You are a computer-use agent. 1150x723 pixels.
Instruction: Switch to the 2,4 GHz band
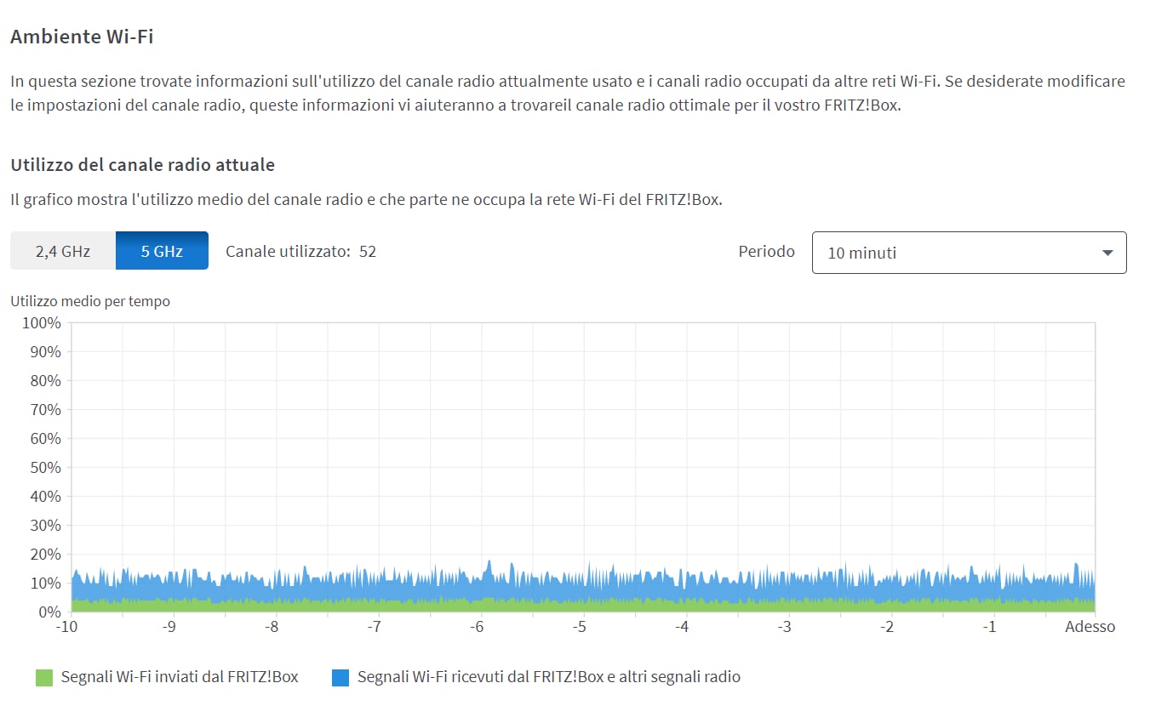point(63,251)
